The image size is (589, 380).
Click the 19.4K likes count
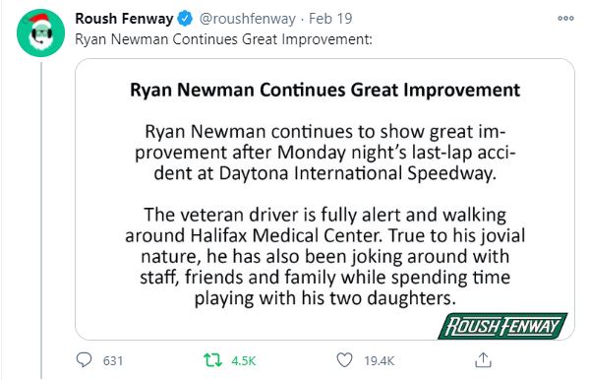tap(379, 361)
